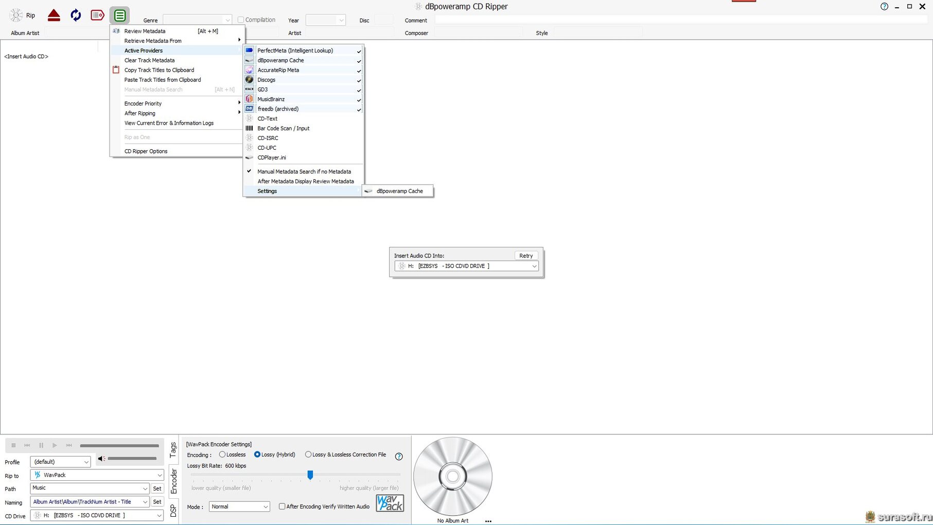Screen dimensions: 933x525
Task: Toggle After Metadata Display Review Metadata
Action: coord(304,181)
